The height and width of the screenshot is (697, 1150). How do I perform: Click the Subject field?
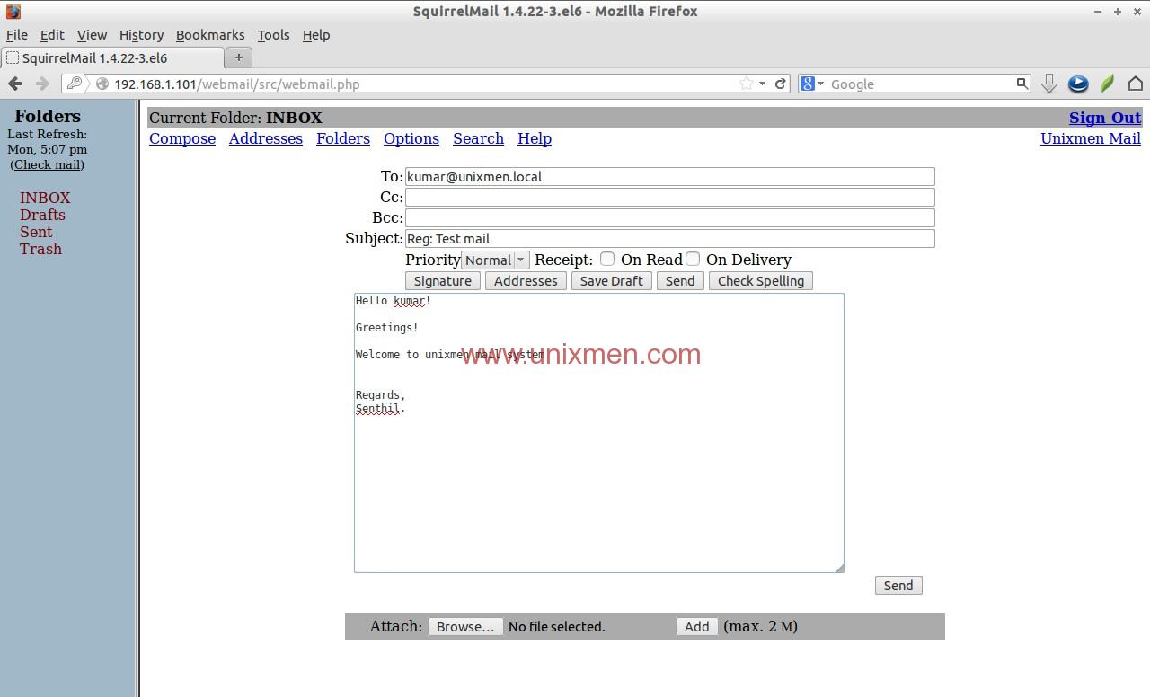click(670, 238)
